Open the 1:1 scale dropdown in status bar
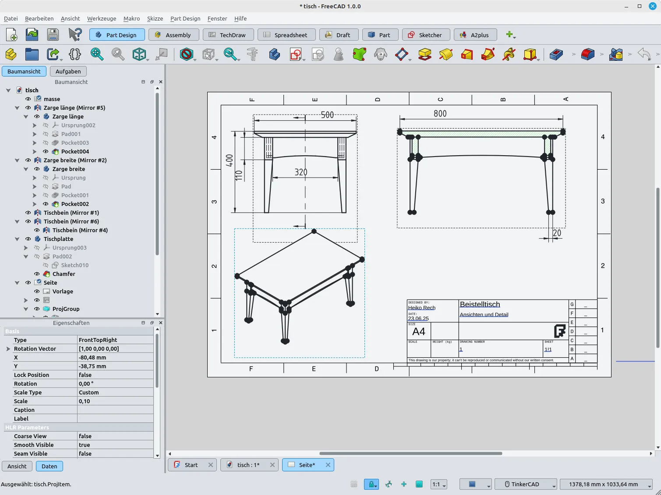 click(438, 484)
